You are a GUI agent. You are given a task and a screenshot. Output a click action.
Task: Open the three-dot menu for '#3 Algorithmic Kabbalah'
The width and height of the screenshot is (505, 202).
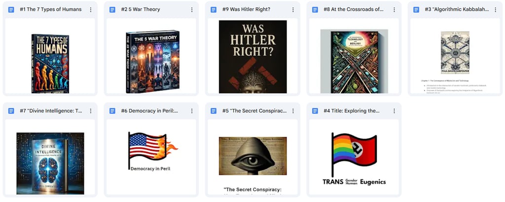(495, 10)
